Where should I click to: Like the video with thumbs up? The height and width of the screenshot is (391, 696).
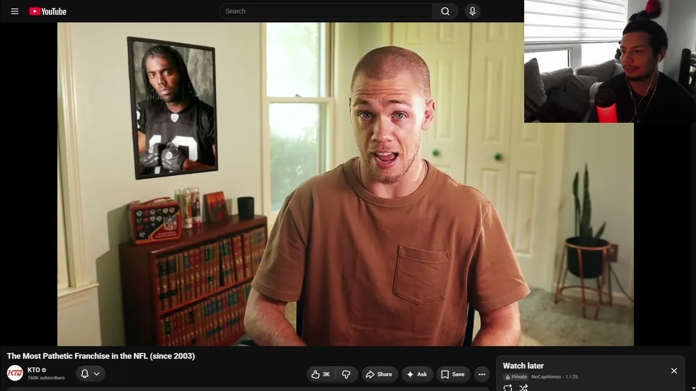click(x=321, y=374)
